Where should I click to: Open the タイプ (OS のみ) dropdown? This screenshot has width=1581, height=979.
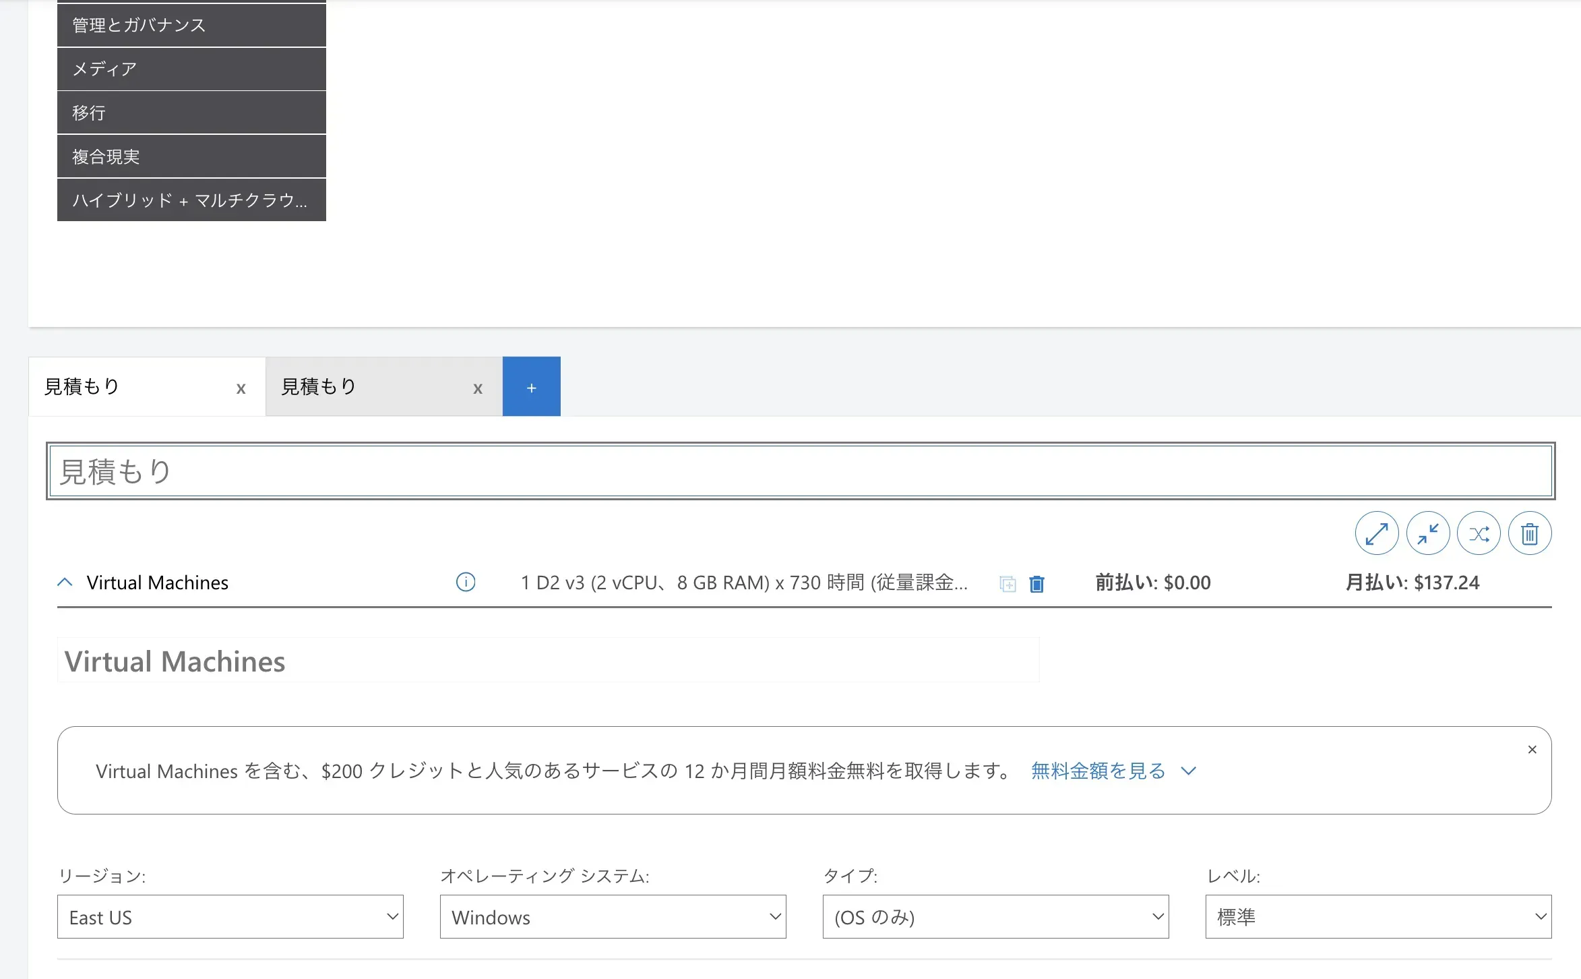pyautogui.click(x=995, y=917)
